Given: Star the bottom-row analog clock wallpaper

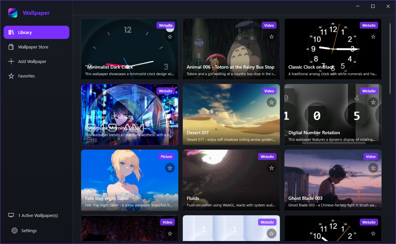Looking at the screenshot, I should [x=373, y=233].
